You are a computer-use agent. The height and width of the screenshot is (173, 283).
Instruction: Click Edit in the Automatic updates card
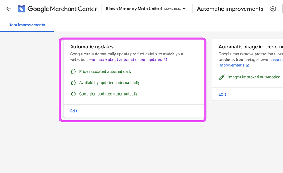tap(74, 111)
